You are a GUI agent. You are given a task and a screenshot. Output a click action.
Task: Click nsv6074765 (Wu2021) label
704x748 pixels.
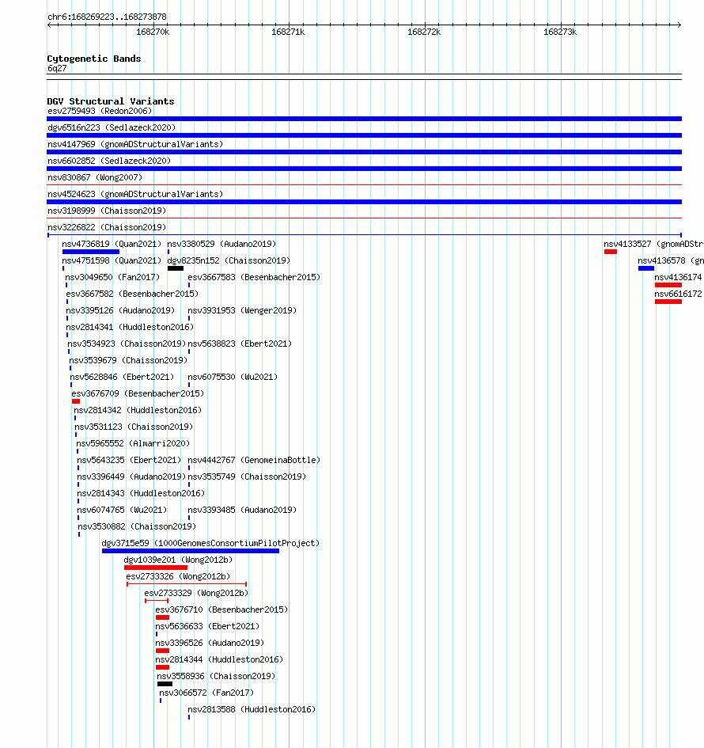pyautogui.click(x=122, y=511)
